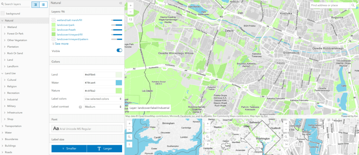Image resolution: width=359 pixels, height=155 pixels.
Task: Open the Label contrast help icon
Action: click(x=80, y=107)
